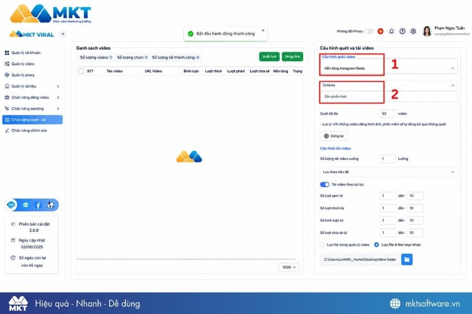
Task: Select Chức năng quét - tải item
Action: [33, 120]
